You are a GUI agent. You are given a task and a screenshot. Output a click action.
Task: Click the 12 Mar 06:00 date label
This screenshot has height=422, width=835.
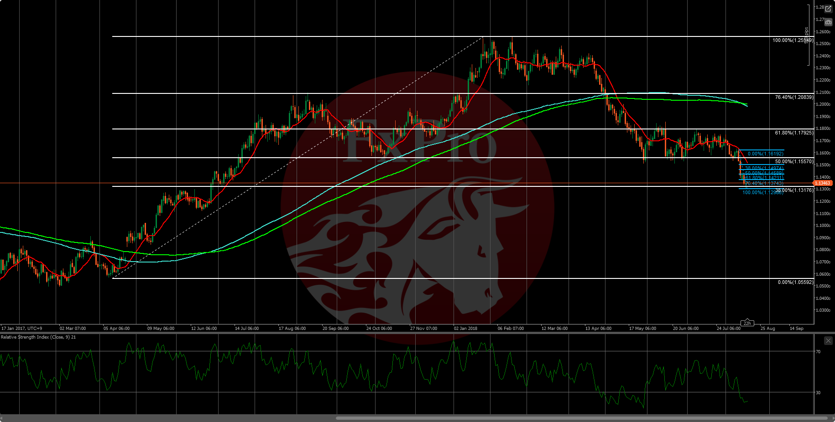[554, 329]
